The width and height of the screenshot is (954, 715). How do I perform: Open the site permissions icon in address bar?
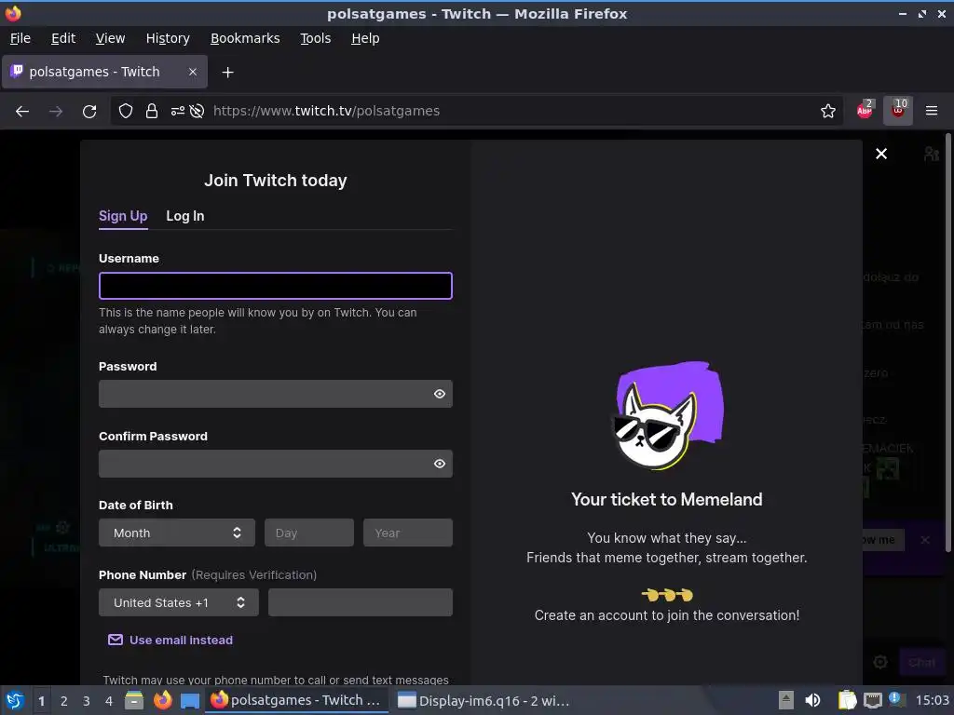(178, 112)
